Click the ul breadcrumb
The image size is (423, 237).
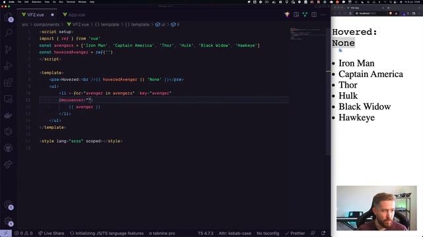(161, 24)
